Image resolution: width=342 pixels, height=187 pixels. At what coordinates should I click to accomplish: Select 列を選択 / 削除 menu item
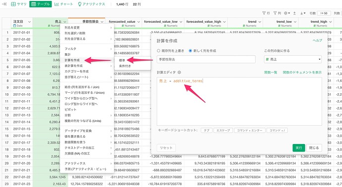coord(87,33)
